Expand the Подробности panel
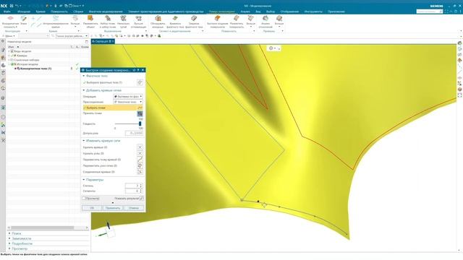 click(9, 243)
